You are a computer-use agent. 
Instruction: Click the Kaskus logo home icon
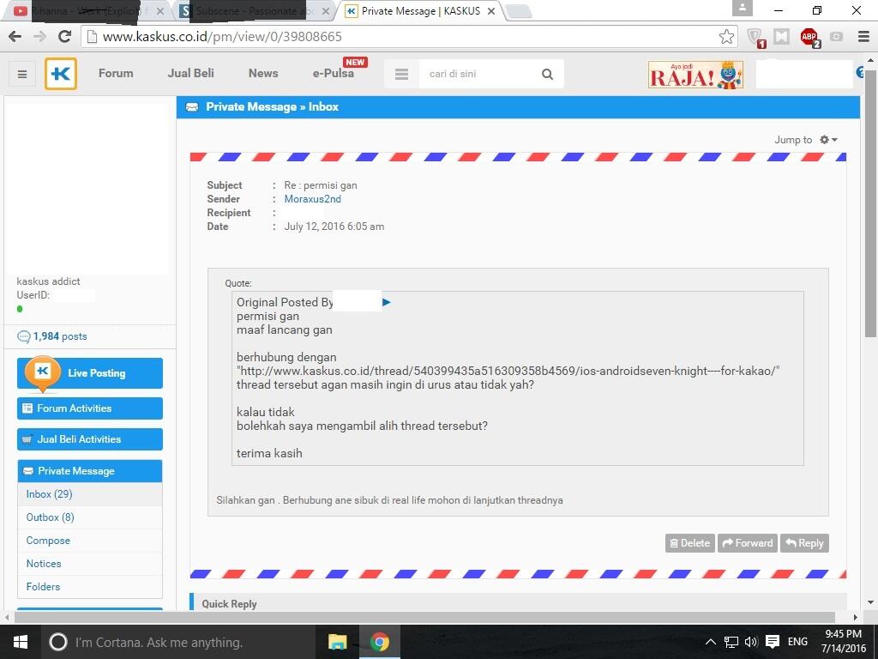(61, 74)
